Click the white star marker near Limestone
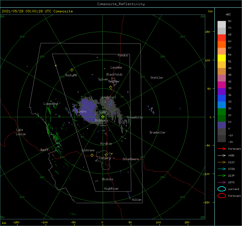 [x=51, y=101]
